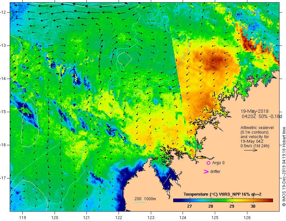The height and width of the screenshot is (221, 286).
Task: Click latitude label -17
Action: 4,178
